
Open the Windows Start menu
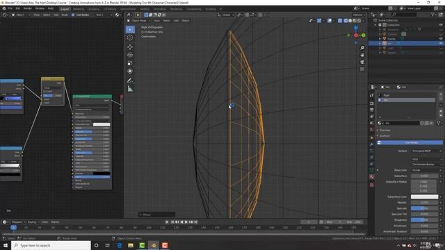coord(6,245)
